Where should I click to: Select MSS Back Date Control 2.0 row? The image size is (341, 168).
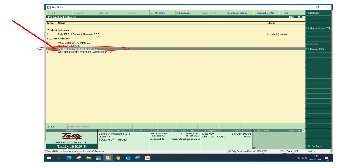(175, 43)
